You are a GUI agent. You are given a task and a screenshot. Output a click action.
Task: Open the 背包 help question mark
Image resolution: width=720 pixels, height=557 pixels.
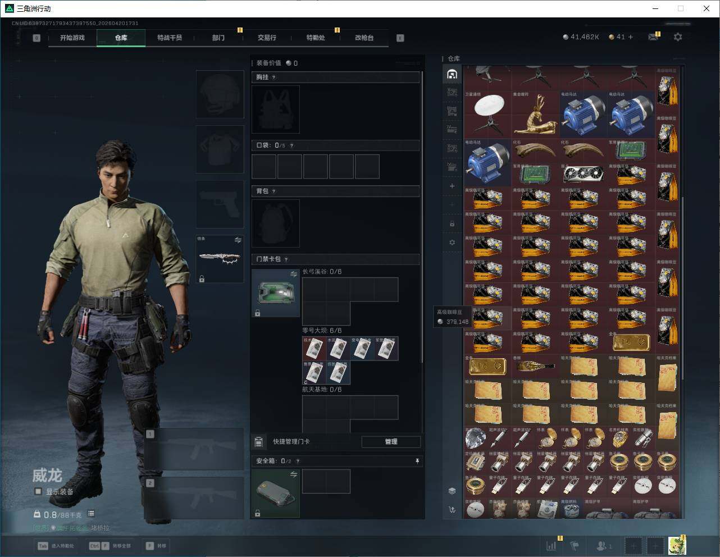click(274, 191)
